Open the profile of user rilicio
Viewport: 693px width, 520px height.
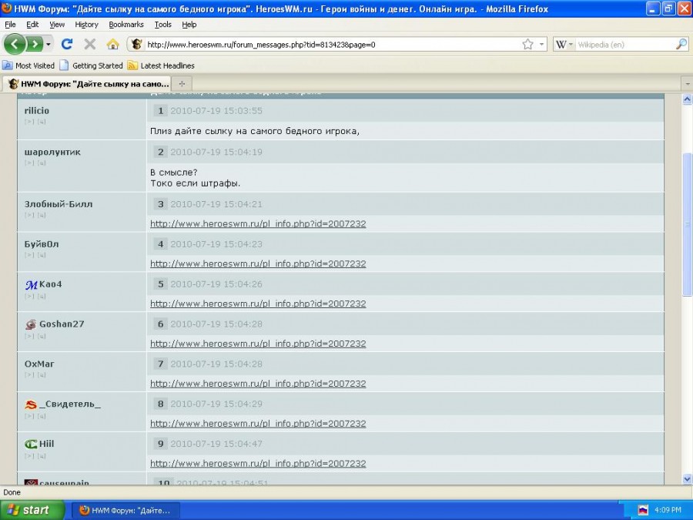(x=37, y=110)
